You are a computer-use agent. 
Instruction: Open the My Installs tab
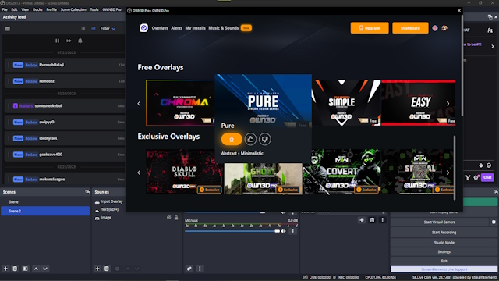[x=196, y=28]
